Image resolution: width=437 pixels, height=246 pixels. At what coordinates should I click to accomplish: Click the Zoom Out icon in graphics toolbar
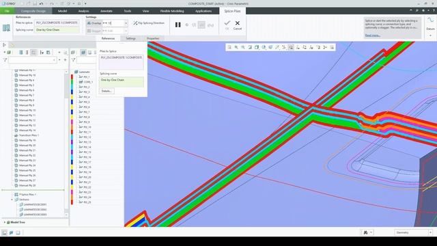pyautogui.click(x=243, y=47)
